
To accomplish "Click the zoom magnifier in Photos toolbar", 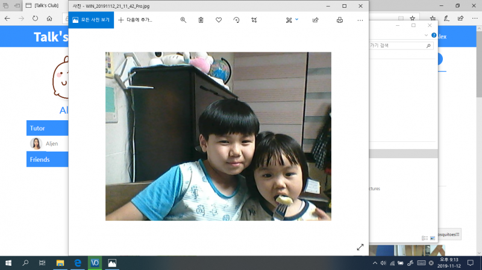I will pyautogui.click(x=183, y=20).
